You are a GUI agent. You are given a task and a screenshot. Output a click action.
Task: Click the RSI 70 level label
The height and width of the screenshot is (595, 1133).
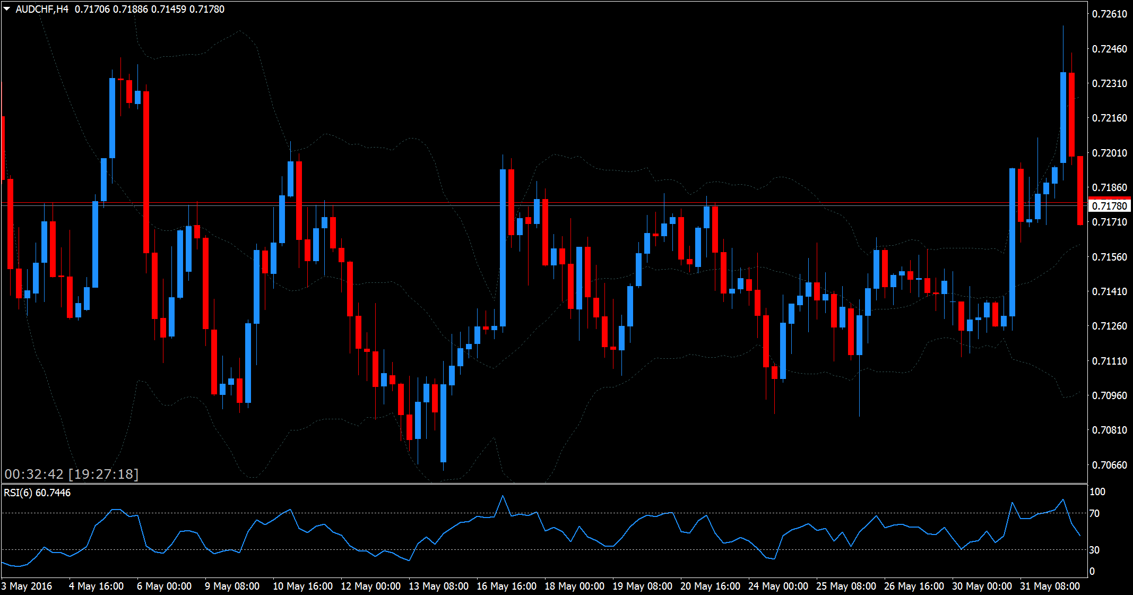click(1094, 513)
